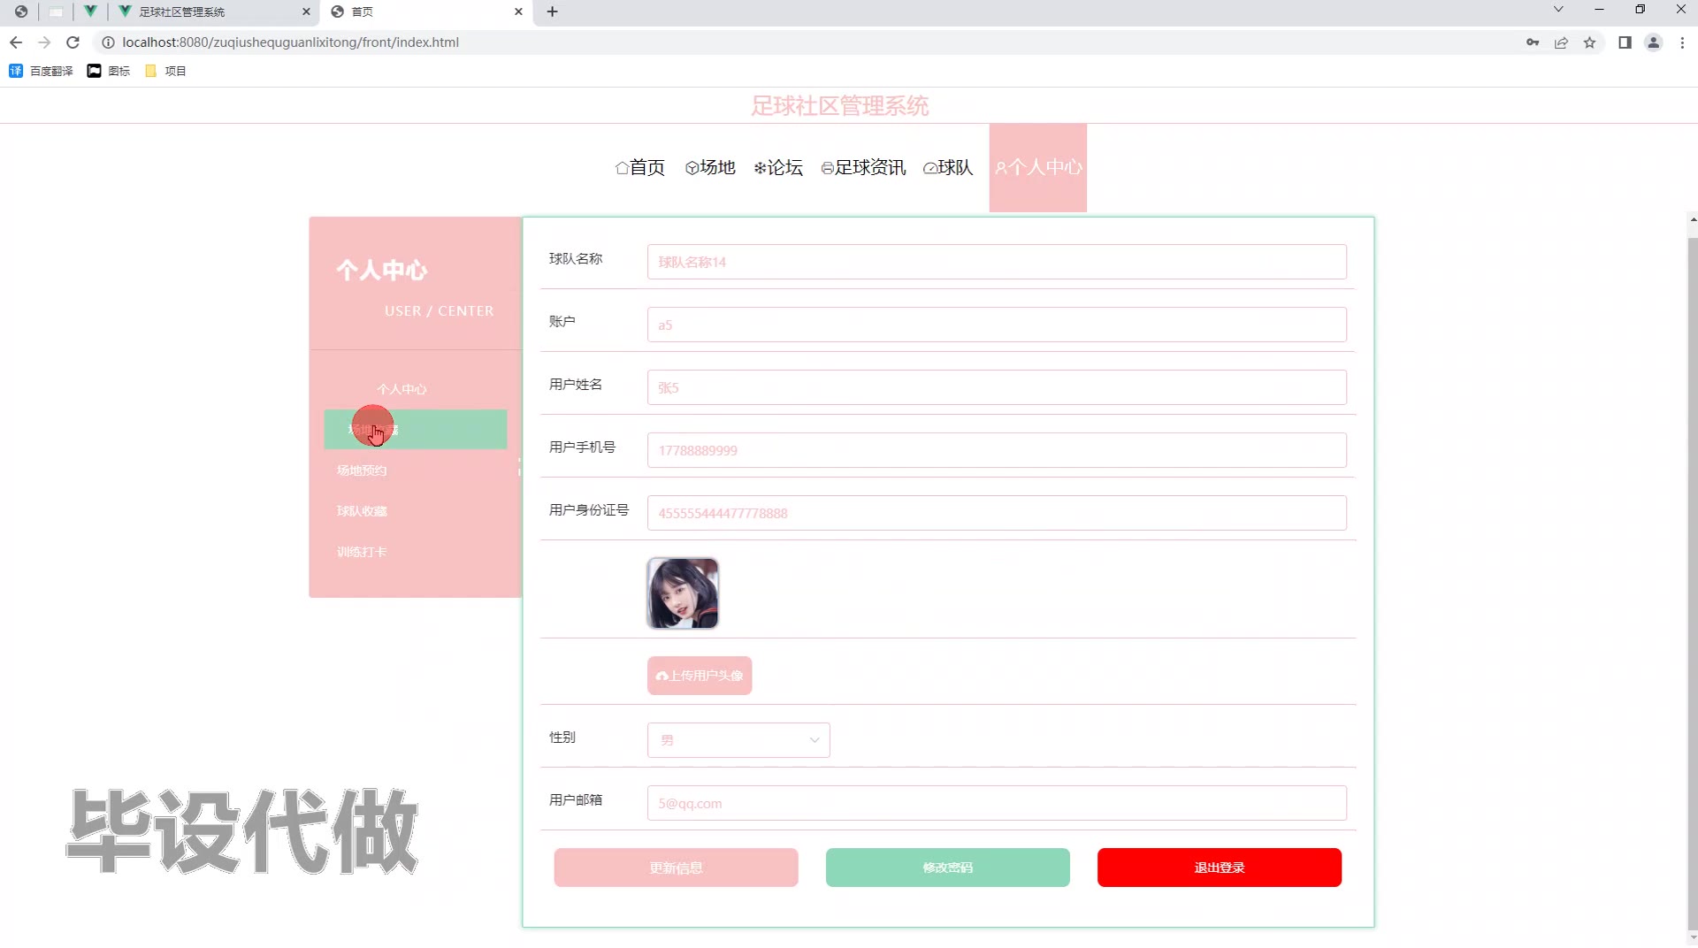The width and height of the screenshot is (1698, 948).
Task: Select the highlighted green sidebar item
Action: pyautogui.click(x=416, y=429)
